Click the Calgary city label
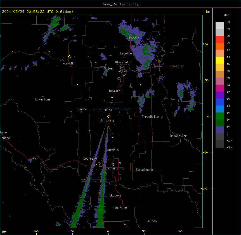This screenshot has height=235, width=241. (x=112, y=168)
